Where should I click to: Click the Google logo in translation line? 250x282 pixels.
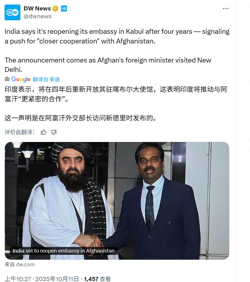tap(21, 79)
